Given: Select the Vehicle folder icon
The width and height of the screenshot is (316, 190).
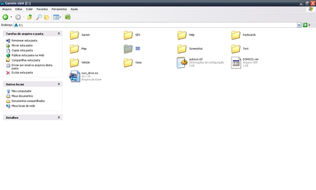Looking at the screenshot, I should (75, 63).
